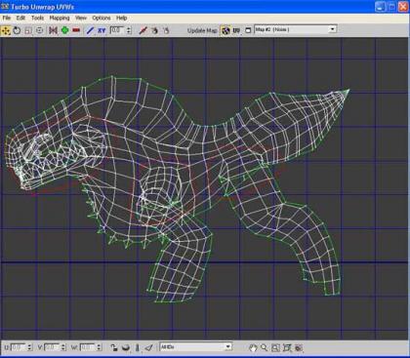
Task: Open the Tools menu
Action: tap(37, 18)
